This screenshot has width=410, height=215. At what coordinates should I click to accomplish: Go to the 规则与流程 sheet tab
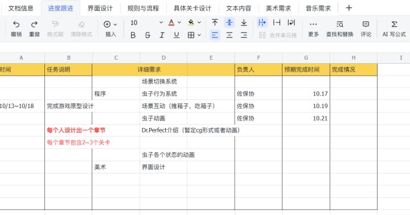point(143,9)
